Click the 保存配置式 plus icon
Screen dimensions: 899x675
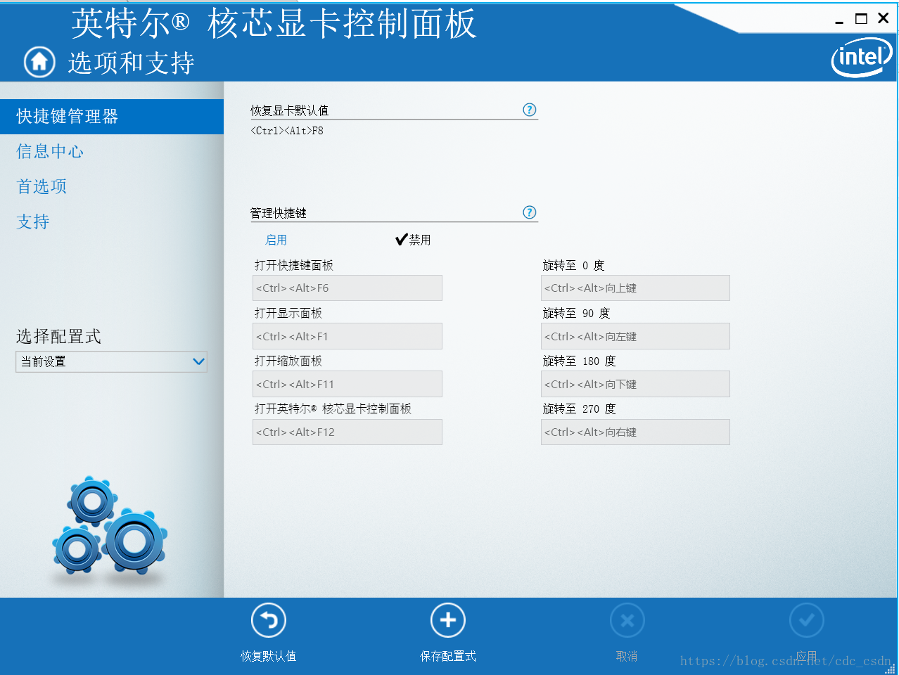coord(448,620)
